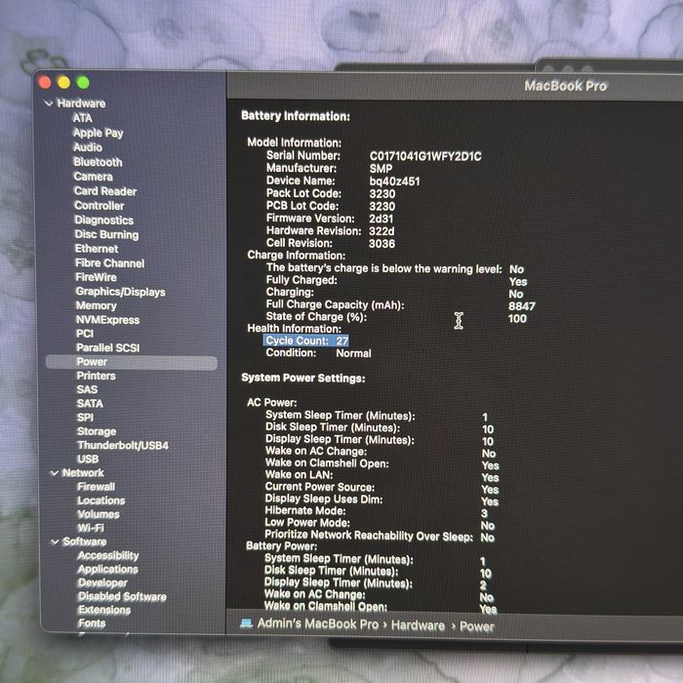Click Hardware label in sidebar tree
Image resolution: width=683 pixels, height=683 pixels.
click(x=81, y=103)
